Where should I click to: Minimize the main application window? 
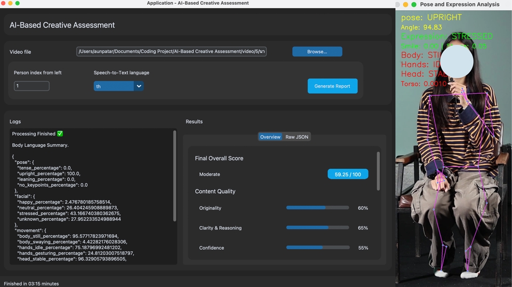pos(11,3)
